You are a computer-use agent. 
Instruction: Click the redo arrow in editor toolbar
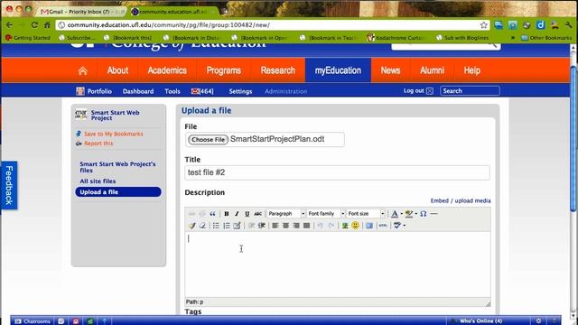tap(331, 226)
